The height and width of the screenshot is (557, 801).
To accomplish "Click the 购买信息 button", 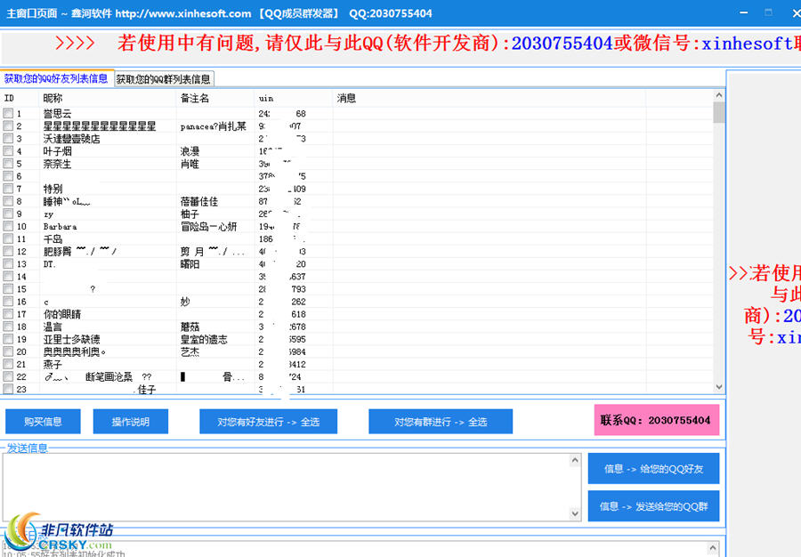I will (x=43, y=422).
